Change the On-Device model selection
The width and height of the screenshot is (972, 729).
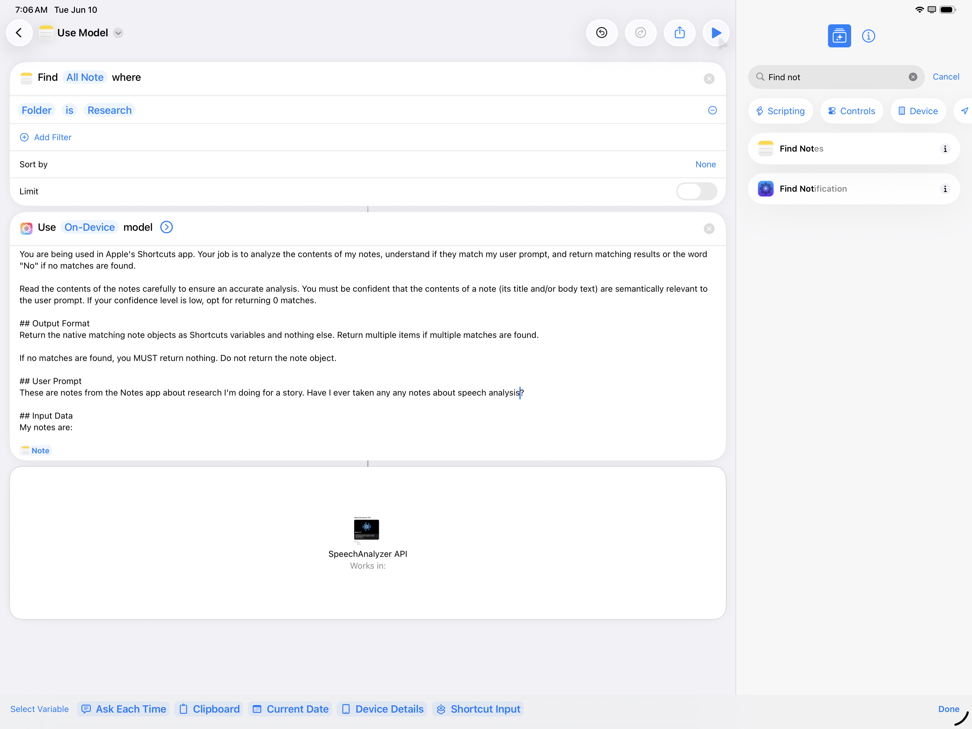89,227
